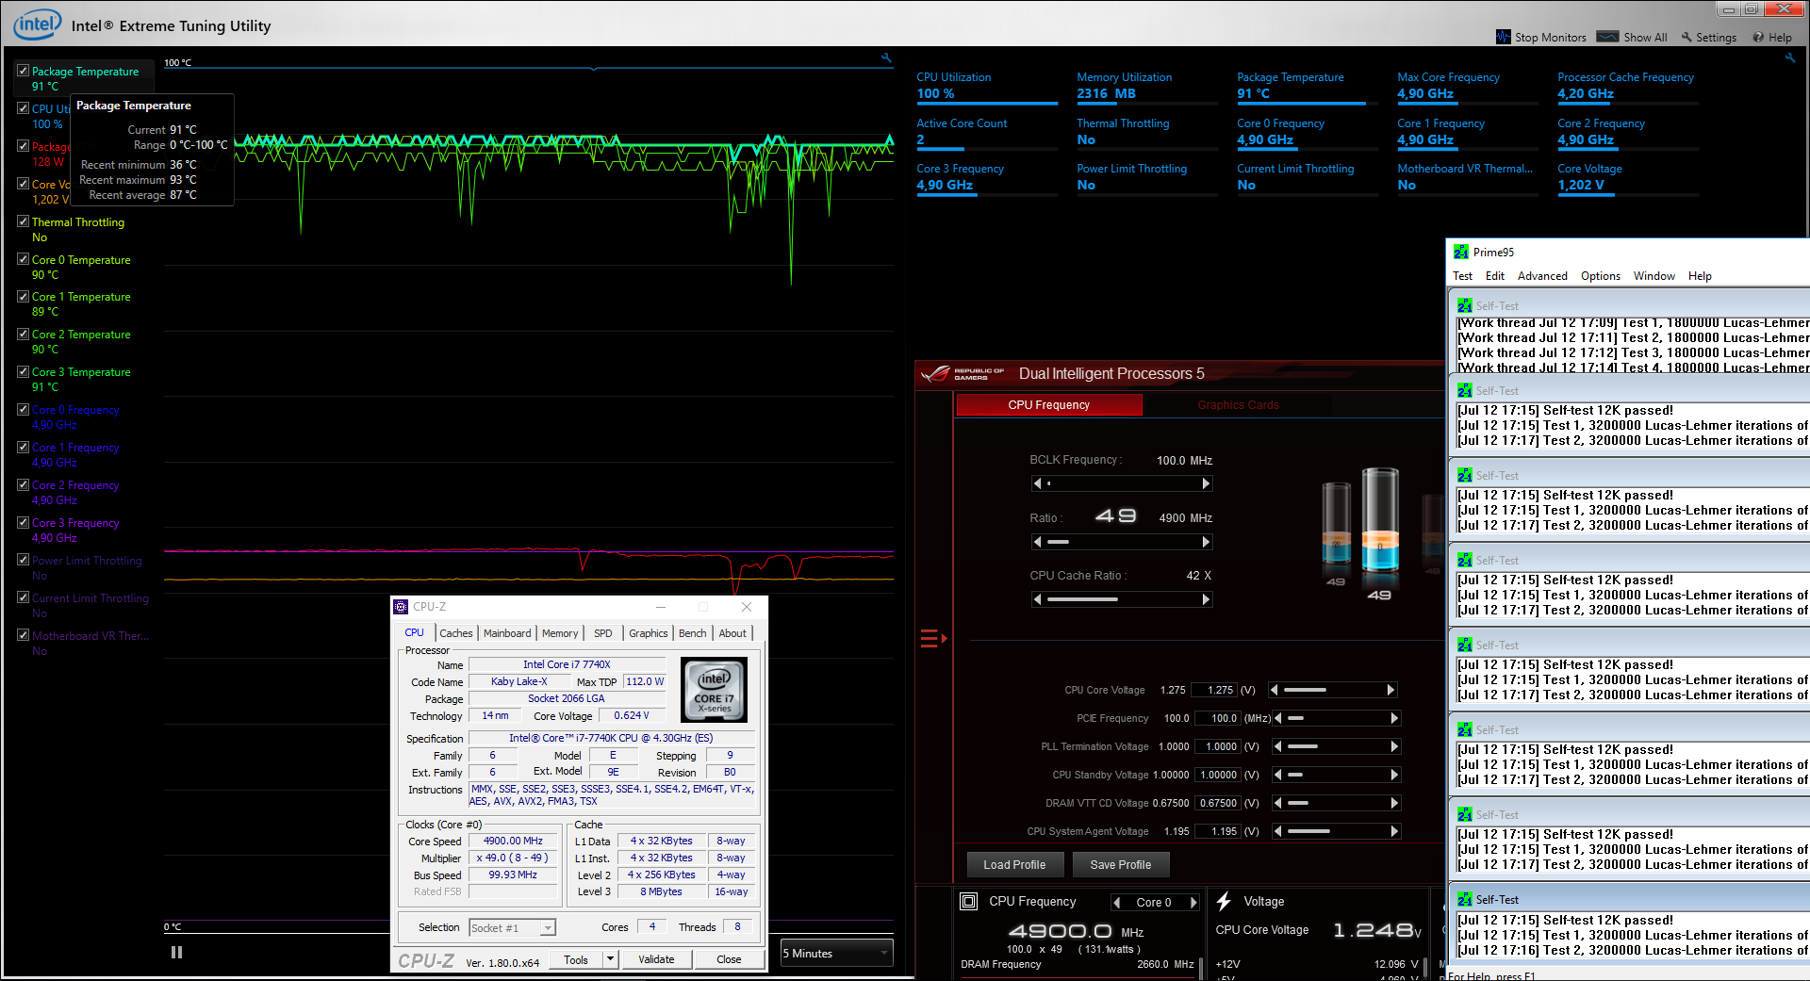The image size is (1810, 981).
Task: Expand the DIP5 side menu arrow
Action: (x=933, y=639)
